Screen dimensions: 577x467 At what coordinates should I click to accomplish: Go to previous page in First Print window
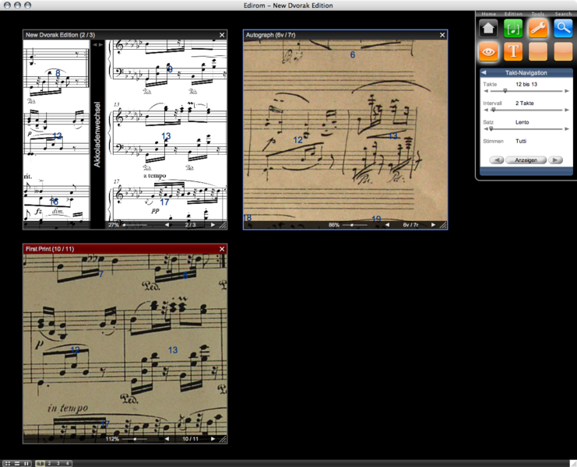point(167,439)
